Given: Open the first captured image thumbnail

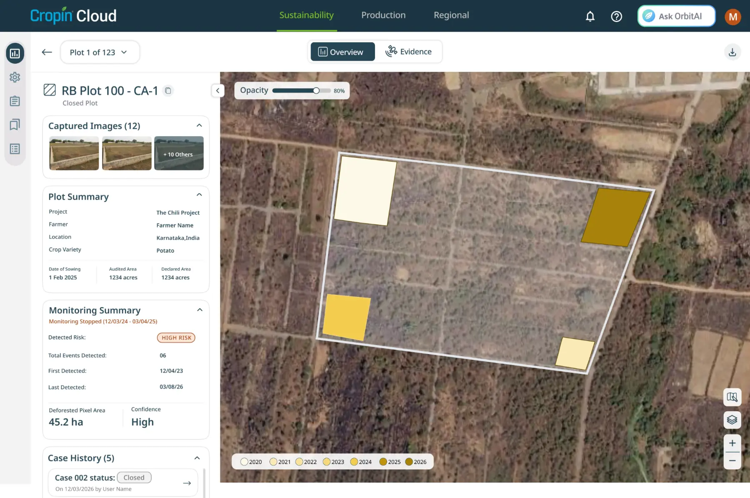Looking at the screenshot, I should [74, 153].
